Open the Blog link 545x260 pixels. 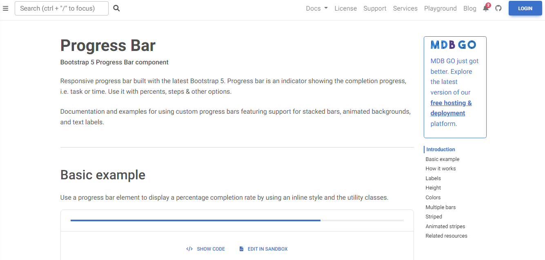(469, 8)
